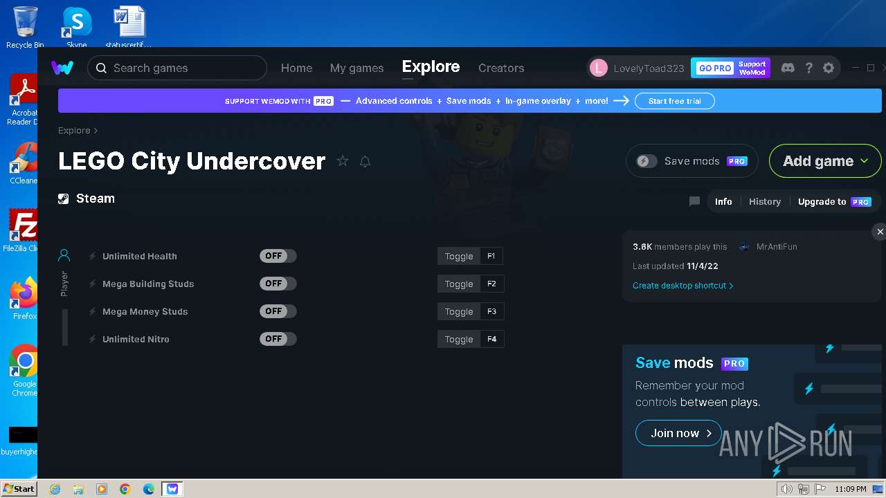
Task: Click the Player category scrollbar
Action: click(x=65, y=327)
